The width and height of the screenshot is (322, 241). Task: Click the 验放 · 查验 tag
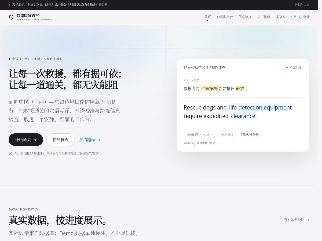pyautogui.click(x=226, y=134)
